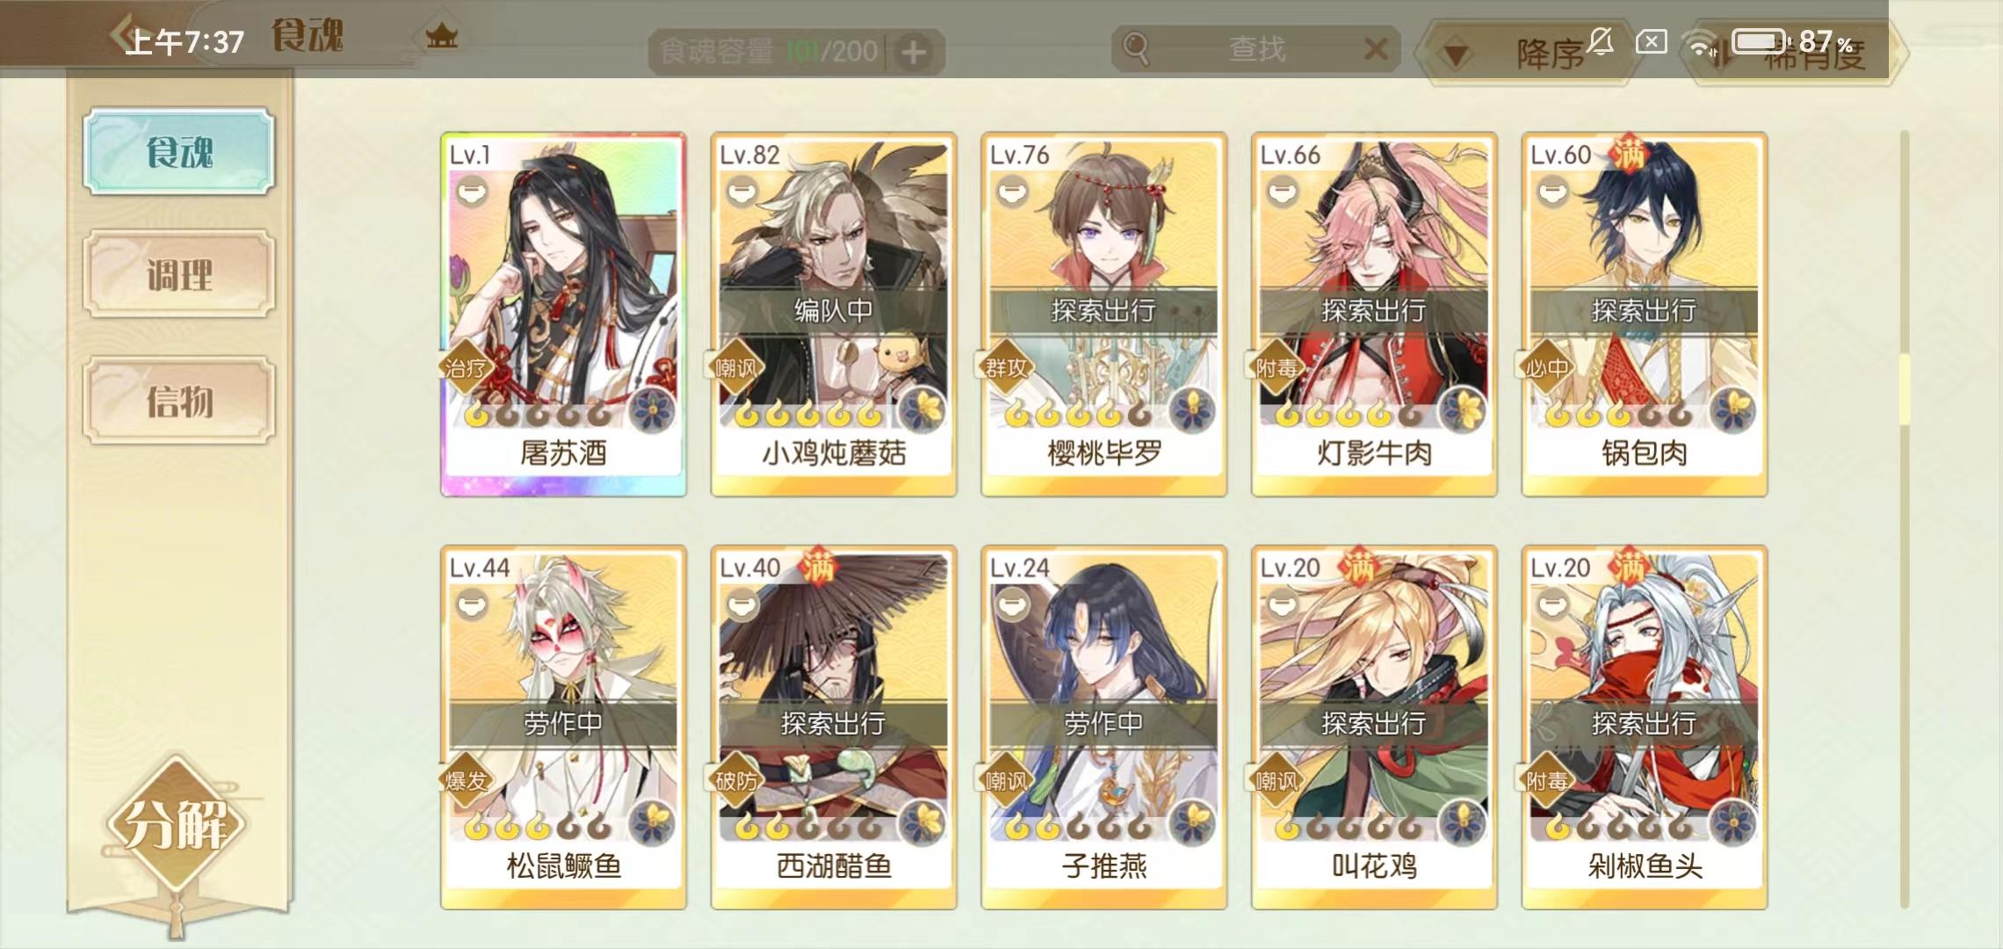Tap the plus icon to expand 食魂容量
Image resolution: width=2003 pixels, height=949 pixels.
pos(914,53)
